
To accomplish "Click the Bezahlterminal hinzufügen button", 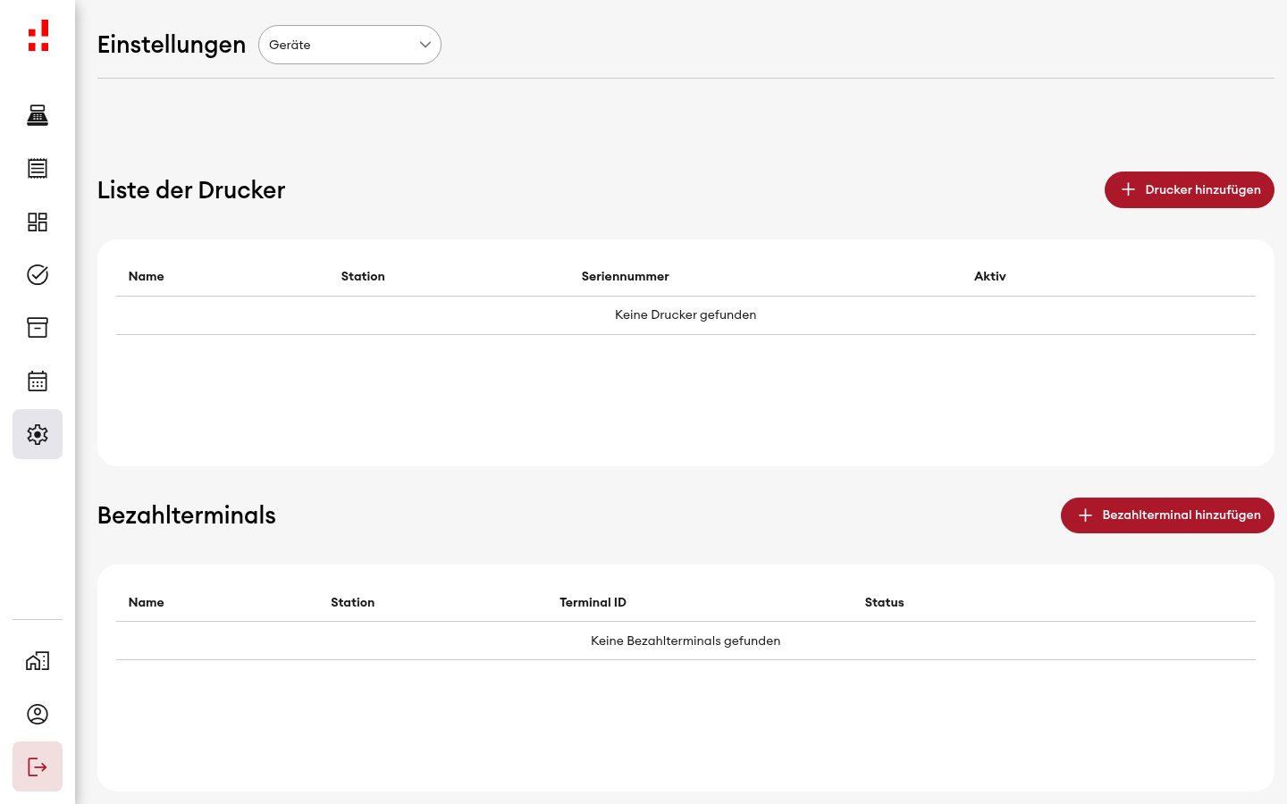I will [x=1167, y=515].
